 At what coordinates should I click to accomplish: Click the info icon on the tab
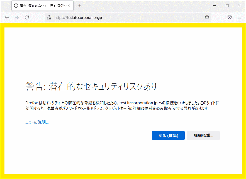point(16,6)
